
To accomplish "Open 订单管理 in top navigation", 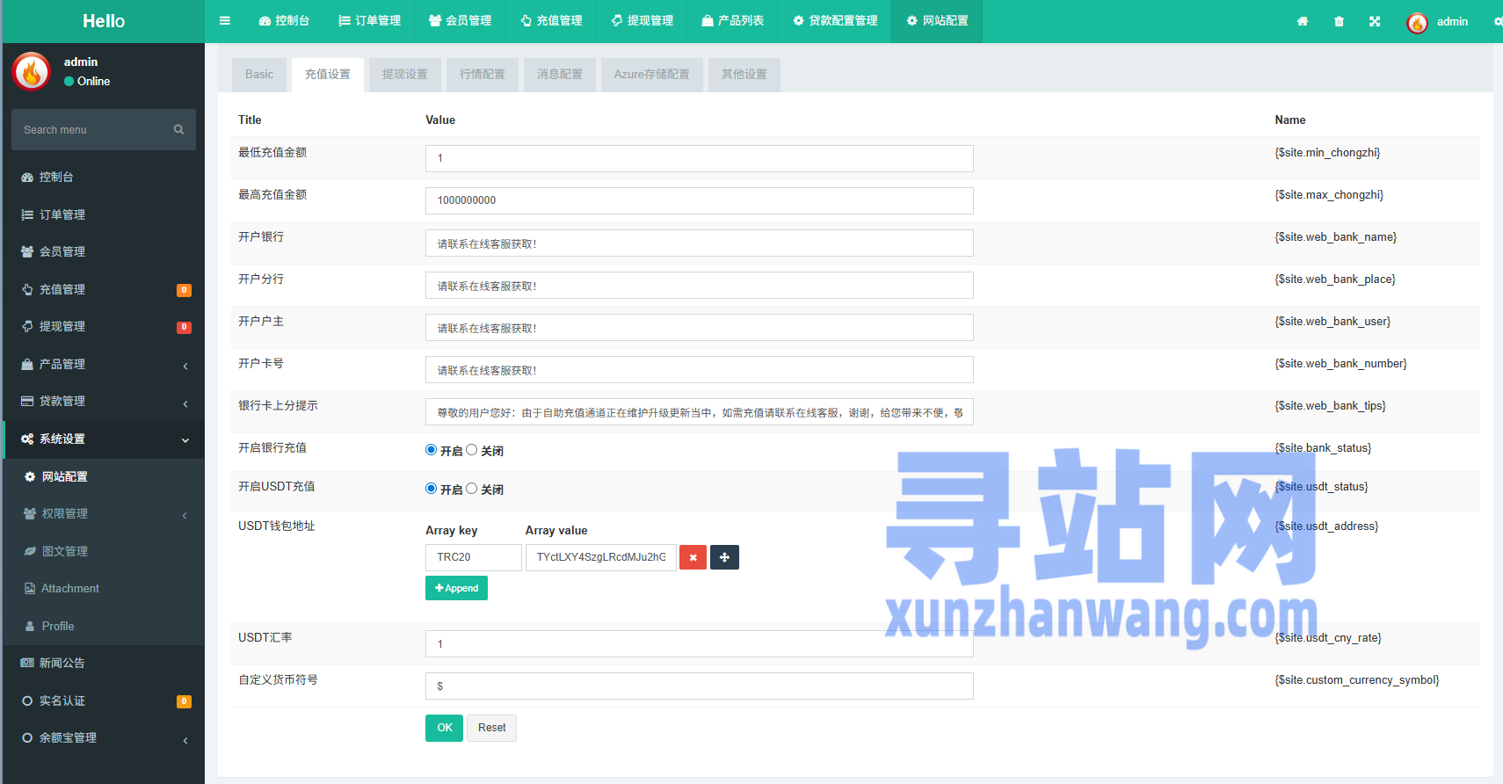I will click(x=369, y=21).
